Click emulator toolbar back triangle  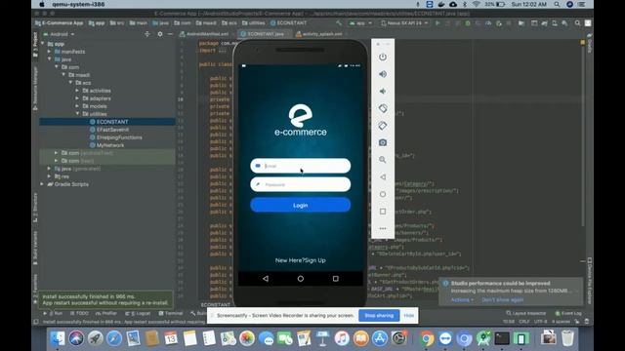click(x=383, y=177)
